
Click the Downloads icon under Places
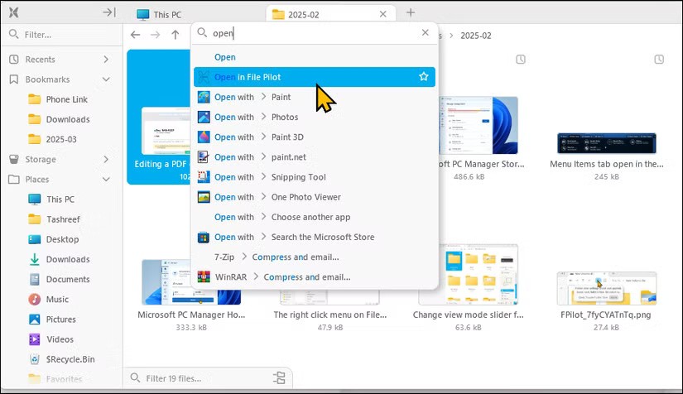35,259
